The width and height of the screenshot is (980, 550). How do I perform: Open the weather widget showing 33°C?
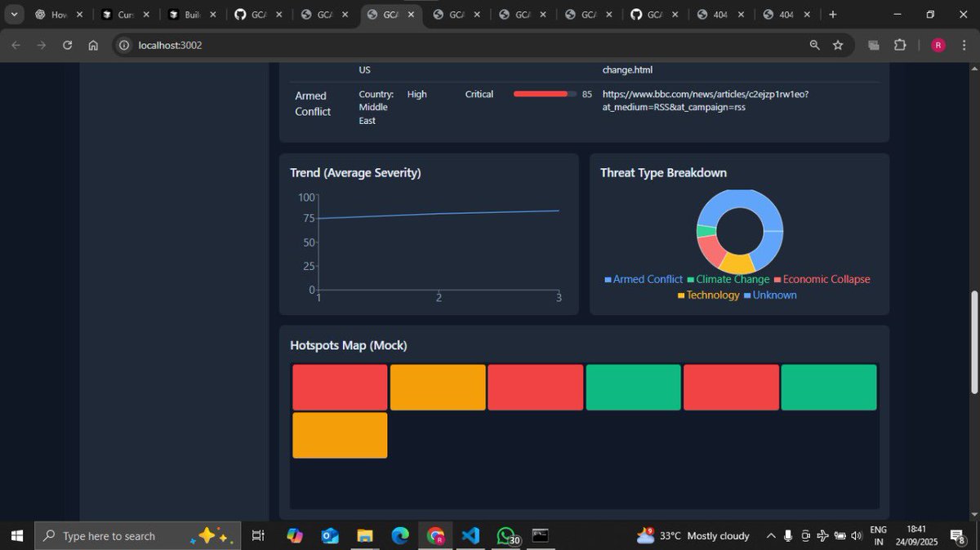pos(693,536)
